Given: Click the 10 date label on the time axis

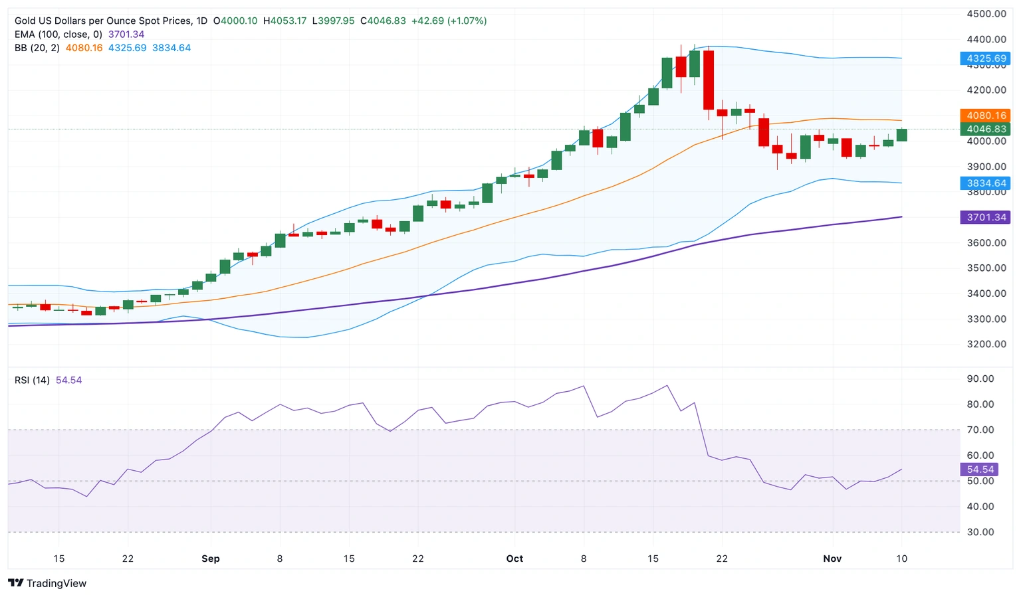Looking at the screenshot, I should click(x=901, y=558).
